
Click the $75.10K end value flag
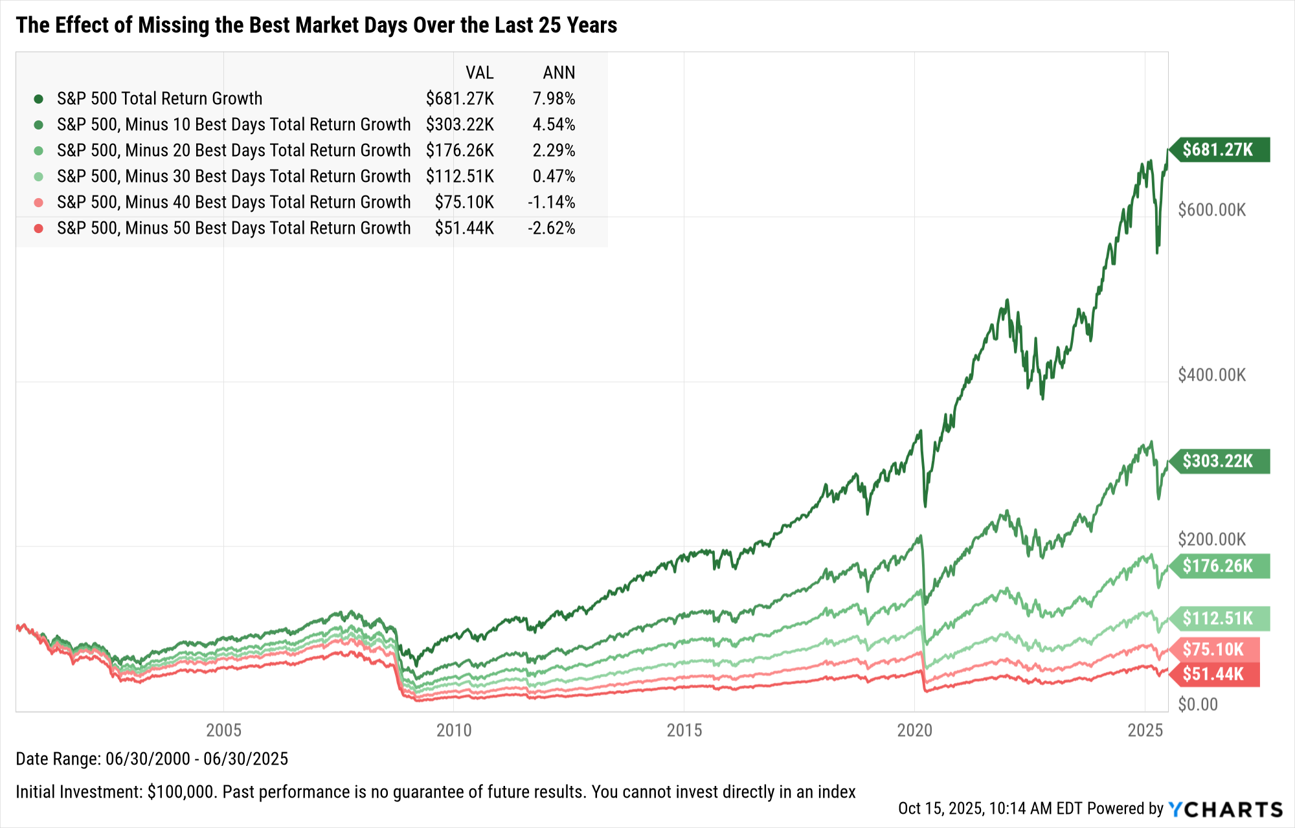[1213, 649]
